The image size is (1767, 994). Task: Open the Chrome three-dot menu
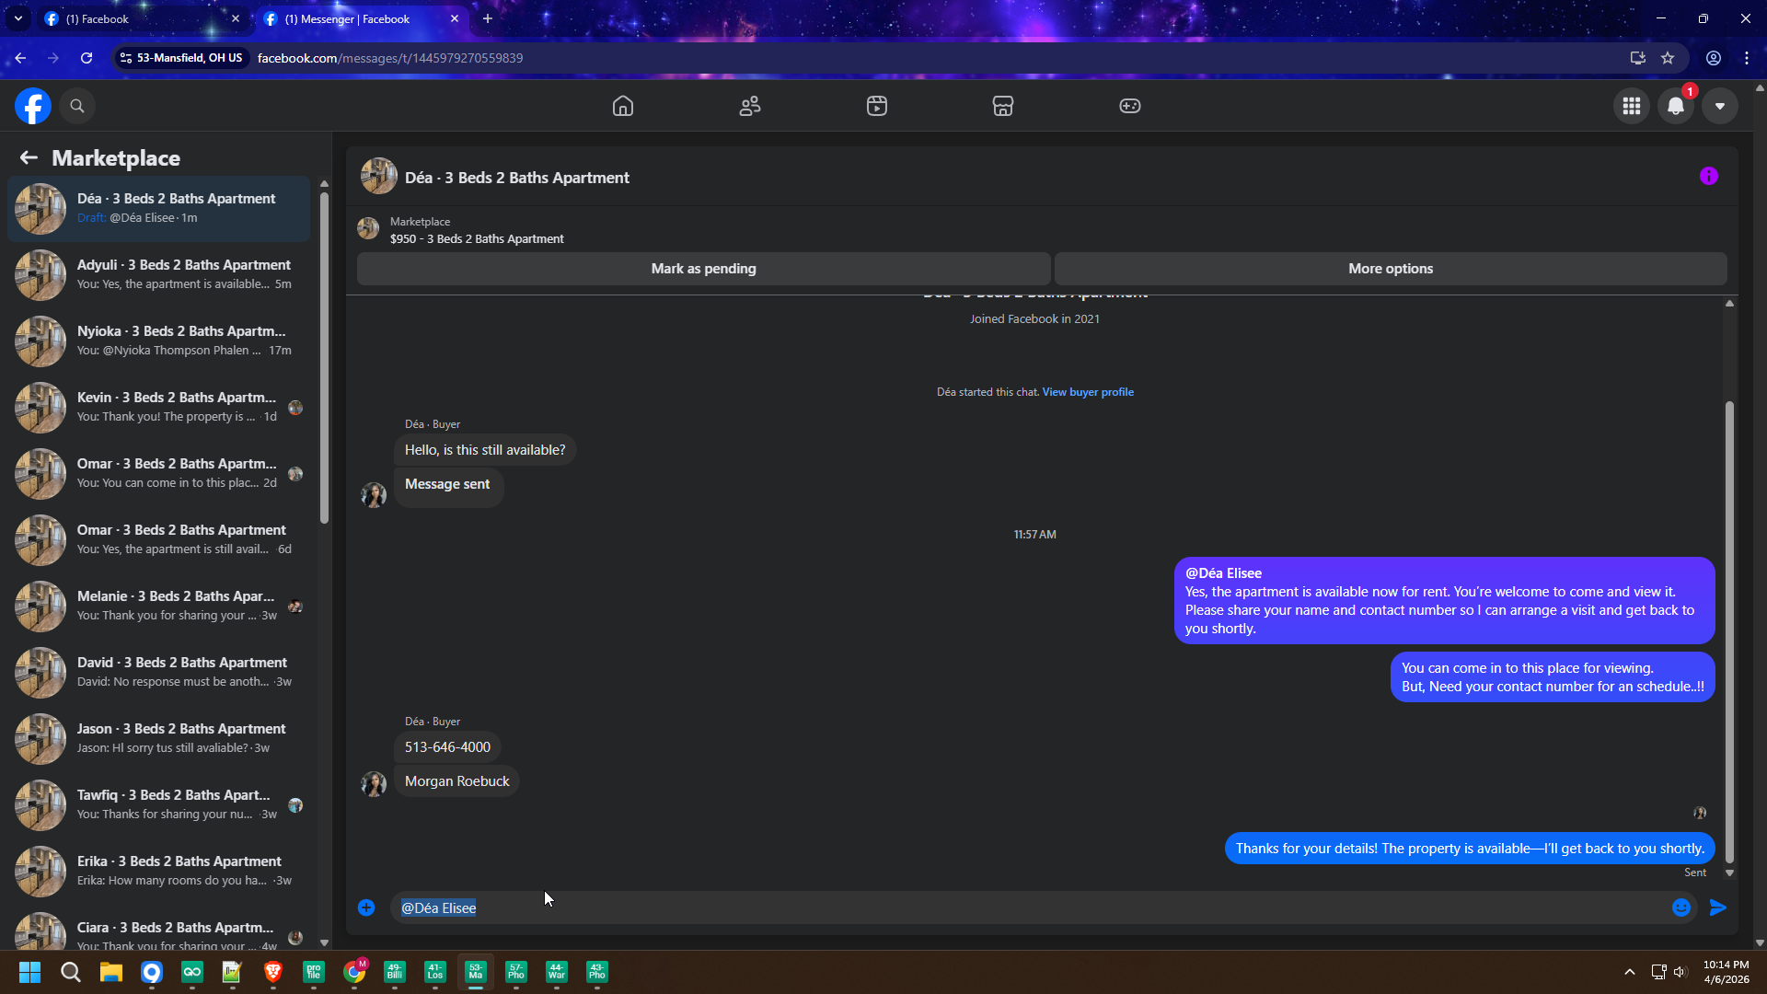[x=1747, y=58]
